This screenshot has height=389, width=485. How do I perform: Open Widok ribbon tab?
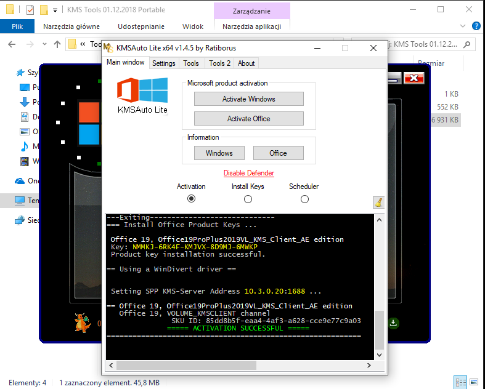tap(193, 26)
